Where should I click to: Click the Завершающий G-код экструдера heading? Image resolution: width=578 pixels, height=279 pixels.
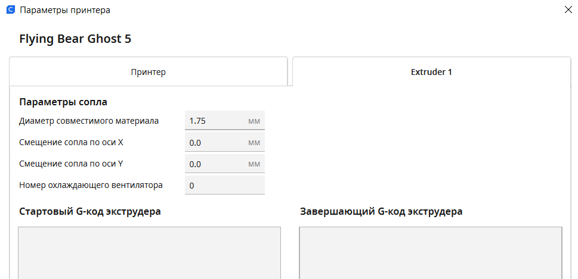click(381, 212)
